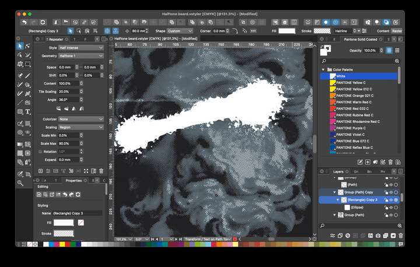Switch to the Properties tab

pos(73,181)
